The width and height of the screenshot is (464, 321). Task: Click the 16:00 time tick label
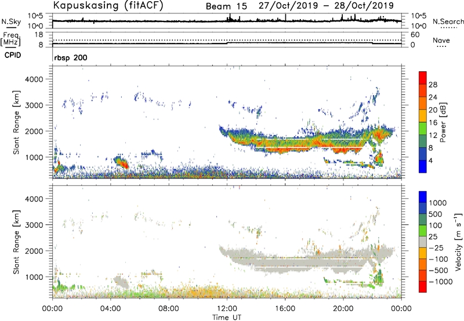click(285, 309)
